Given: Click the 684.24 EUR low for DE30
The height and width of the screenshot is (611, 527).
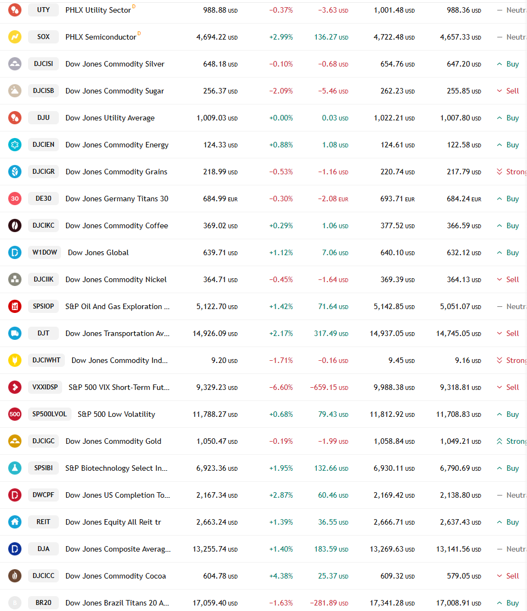Looking at the screenshot, I should click(x=464, y=199).
